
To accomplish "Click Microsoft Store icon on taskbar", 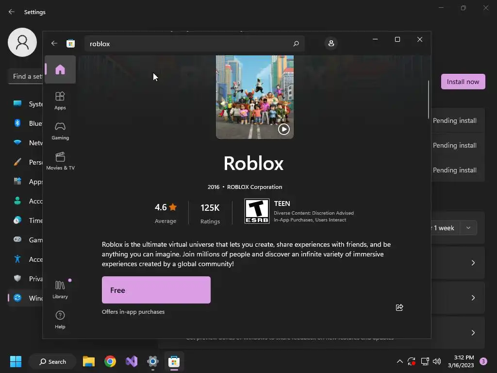I will pyautogui.click(x=174, y=361).
